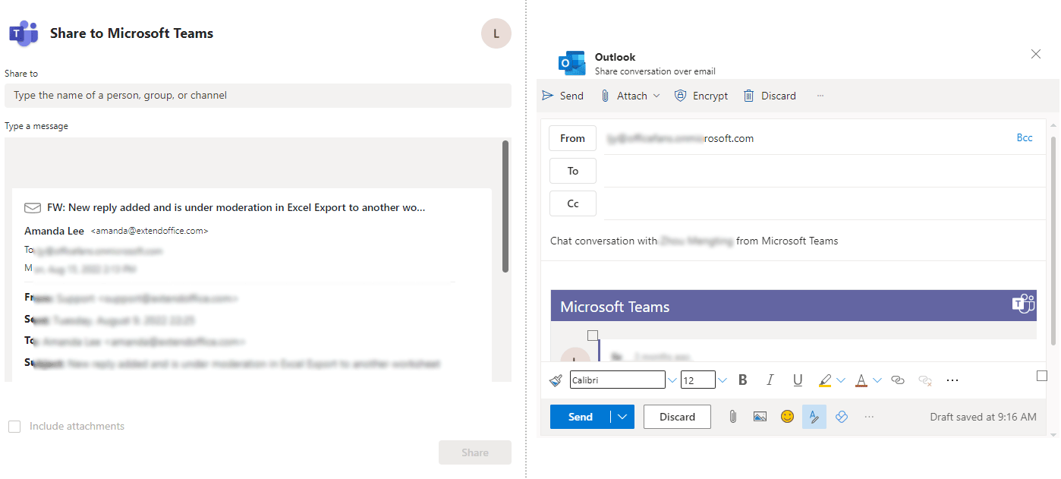The height and width of the screenshot is (479, 1061).
Task: Open the font size 12 dropdown
Action: pyautogui.click(x=723, y=380)
